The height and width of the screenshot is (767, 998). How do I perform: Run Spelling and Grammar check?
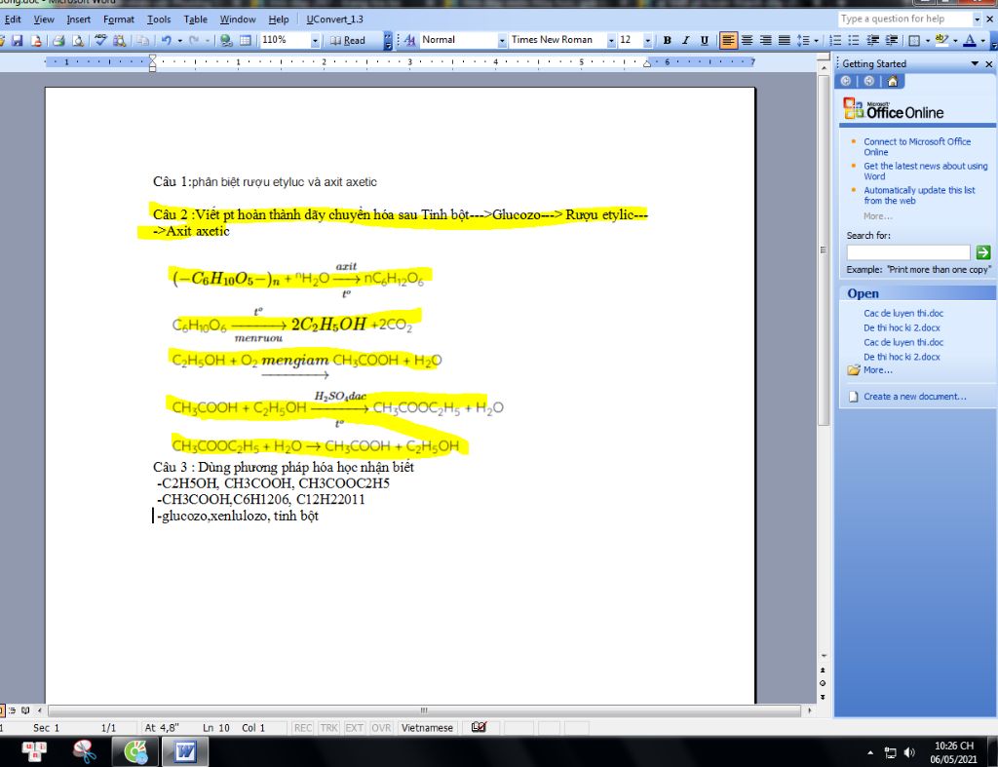coord(100,41)
